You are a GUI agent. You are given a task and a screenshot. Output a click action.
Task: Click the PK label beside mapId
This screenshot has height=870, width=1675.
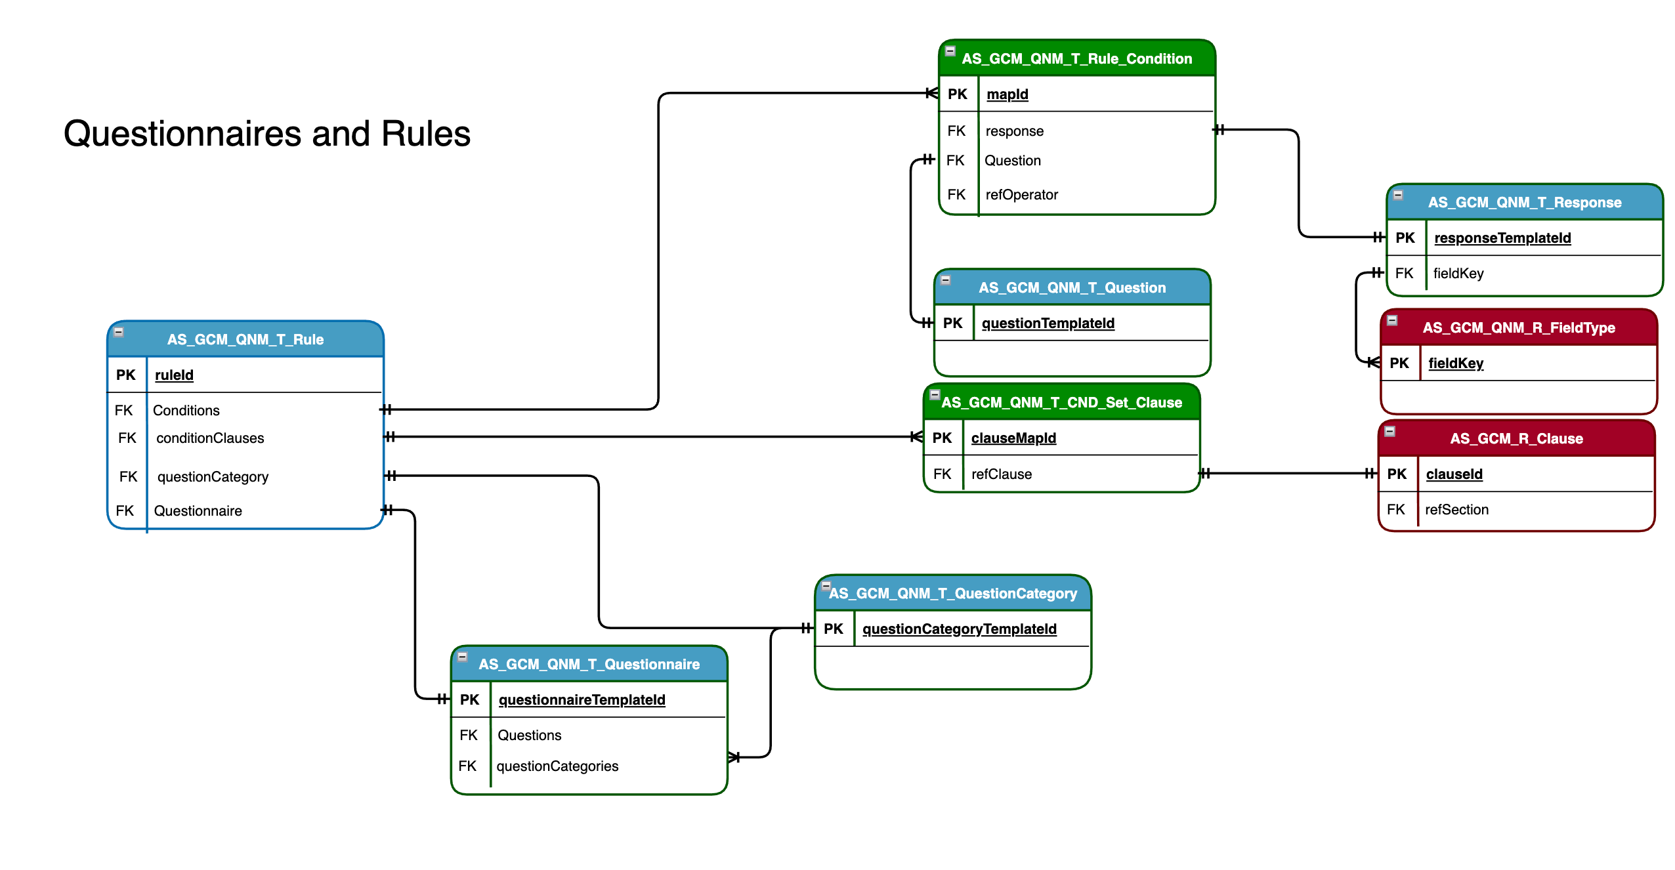tap(958, 94)
